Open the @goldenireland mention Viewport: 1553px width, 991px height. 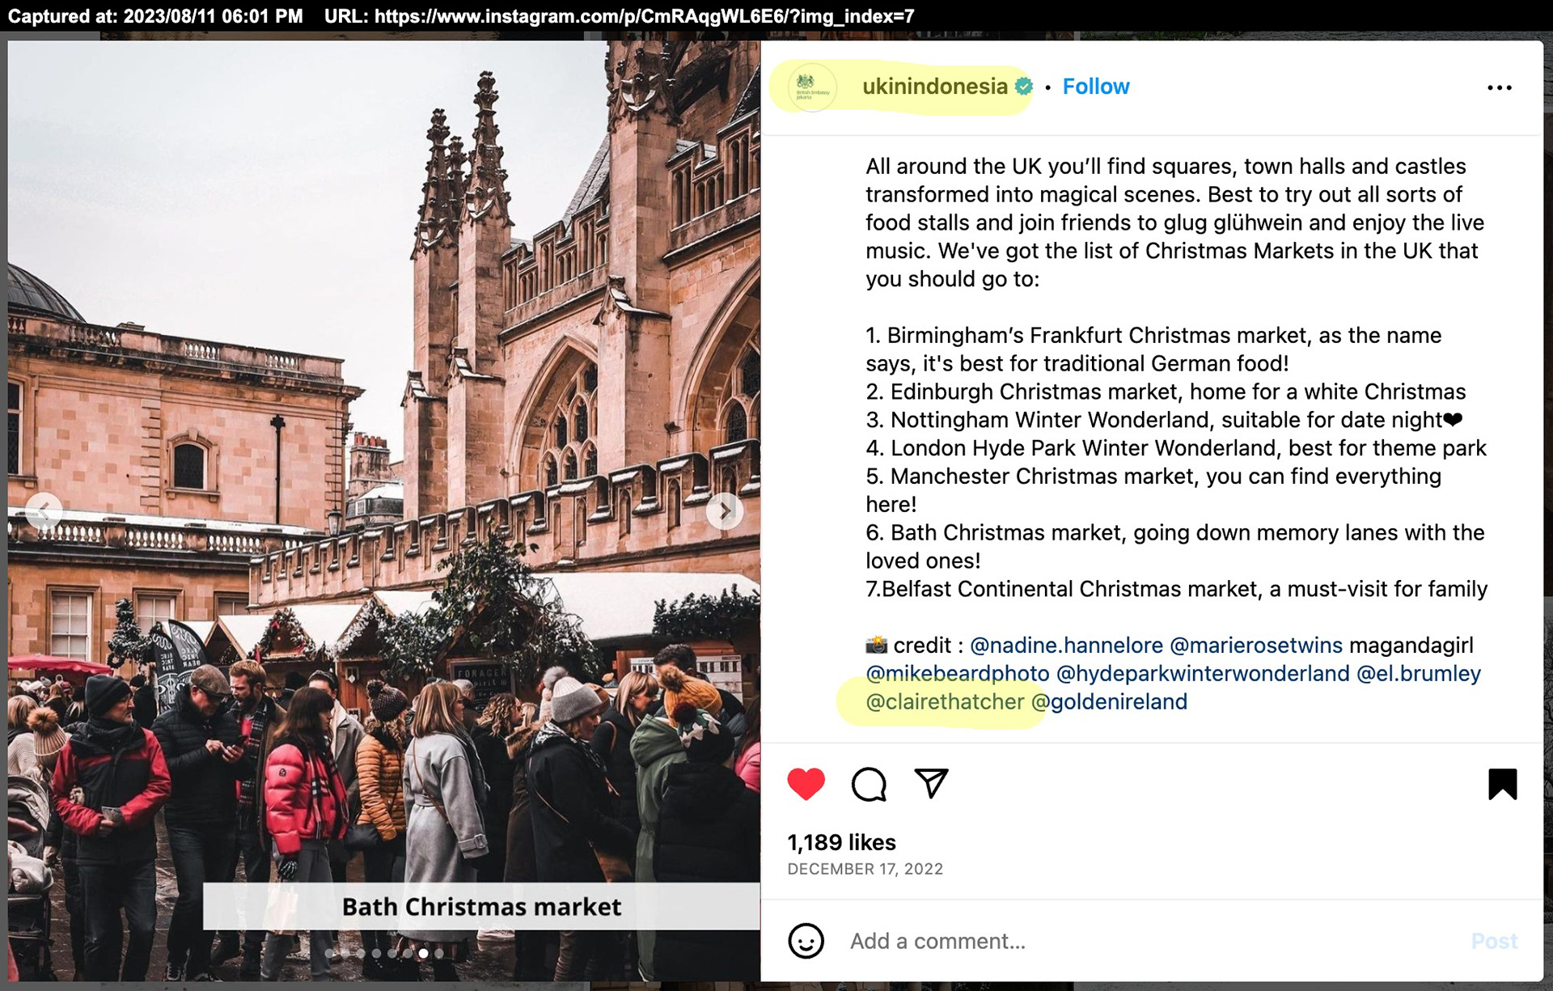(1109, 701)
